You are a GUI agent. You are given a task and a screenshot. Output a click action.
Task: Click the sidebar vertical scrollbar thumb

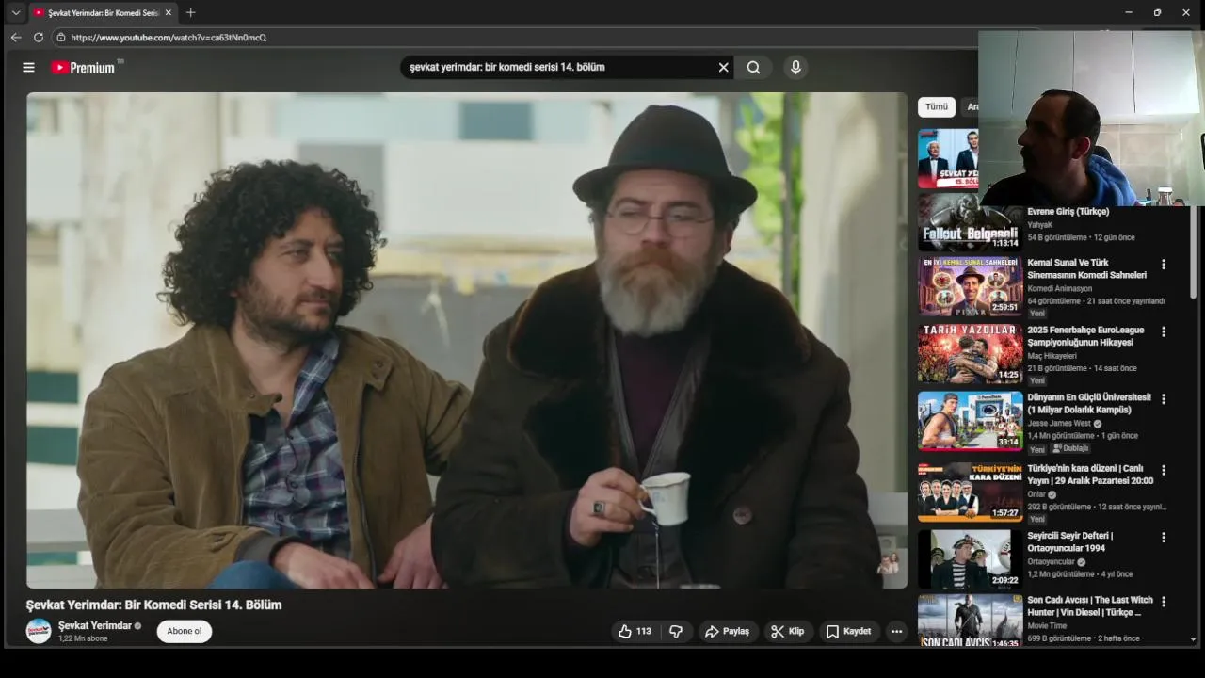click(1194, 252)
